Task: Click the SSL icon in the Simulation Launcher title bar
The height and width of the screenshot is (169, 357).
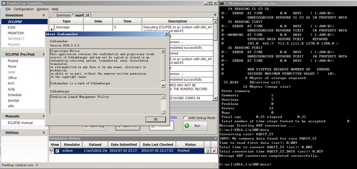Action: tap(3, 3)
